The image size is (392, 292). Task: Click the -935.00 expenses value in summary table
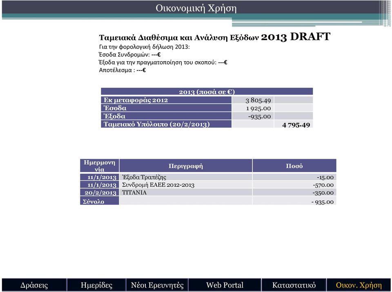(x=253, y=116)
